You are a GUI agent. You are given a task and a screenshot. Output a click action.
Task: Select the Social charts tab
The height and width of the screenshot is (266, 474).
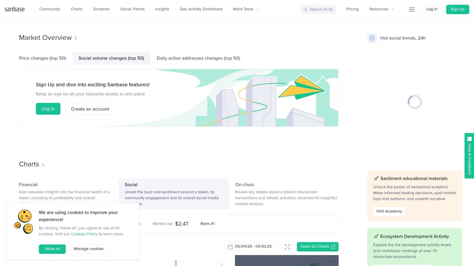click(174, 194)
